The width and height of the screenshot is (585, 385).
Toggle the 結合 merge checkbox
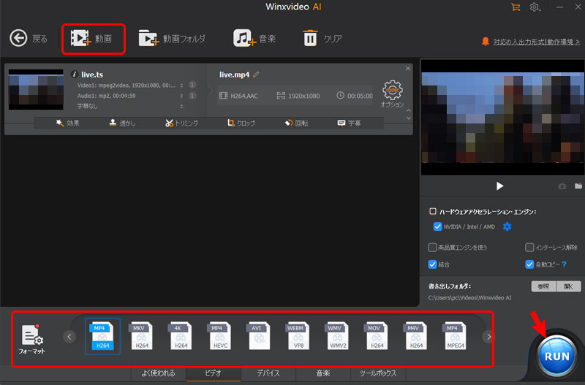(x=432, y=264)
